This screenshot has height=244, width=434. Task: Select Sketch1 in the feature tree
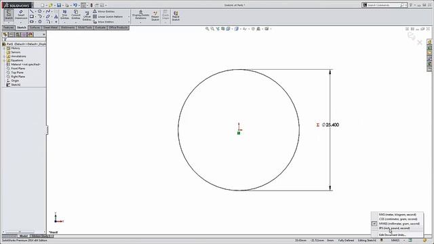14,85
